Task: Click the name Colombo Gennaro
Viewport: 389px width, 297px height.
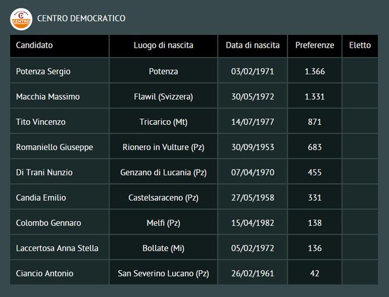Action: tap(48, 223)
